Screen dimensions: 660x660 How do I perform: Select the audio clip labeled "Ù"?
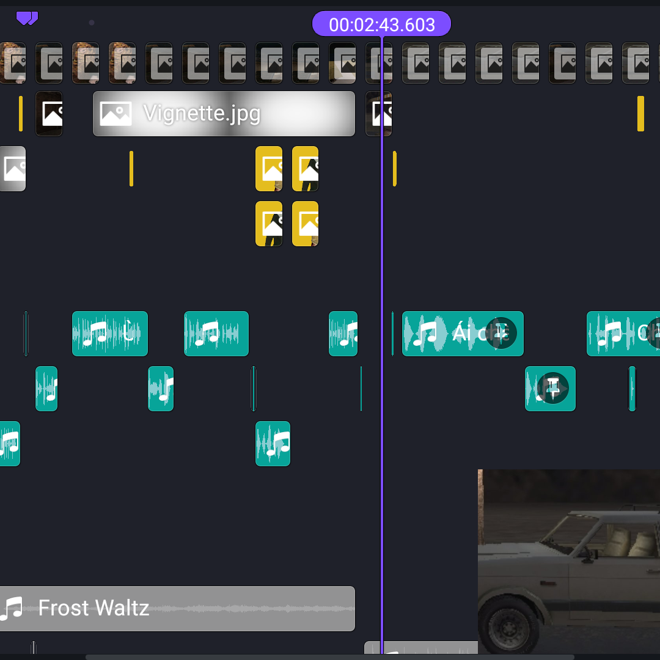click(110, 334)
